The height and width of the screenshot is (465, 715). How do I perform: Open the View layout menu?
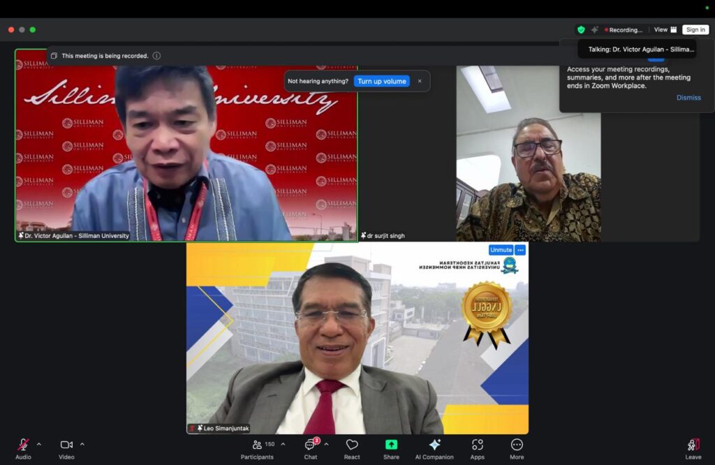[665, 30]
